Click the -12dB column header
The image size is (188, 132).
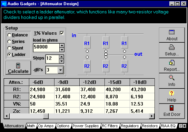(92, 82)
